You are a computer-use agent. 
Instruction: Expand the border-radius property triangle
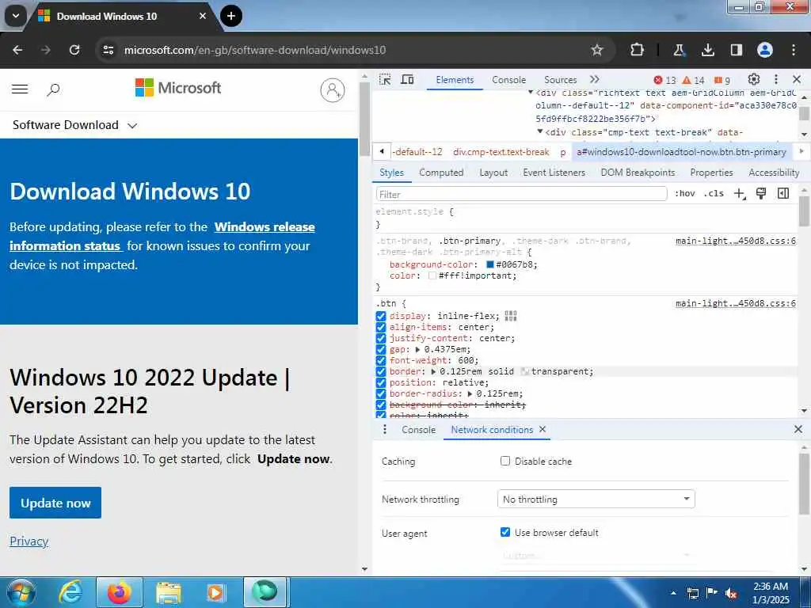(470, 394)
